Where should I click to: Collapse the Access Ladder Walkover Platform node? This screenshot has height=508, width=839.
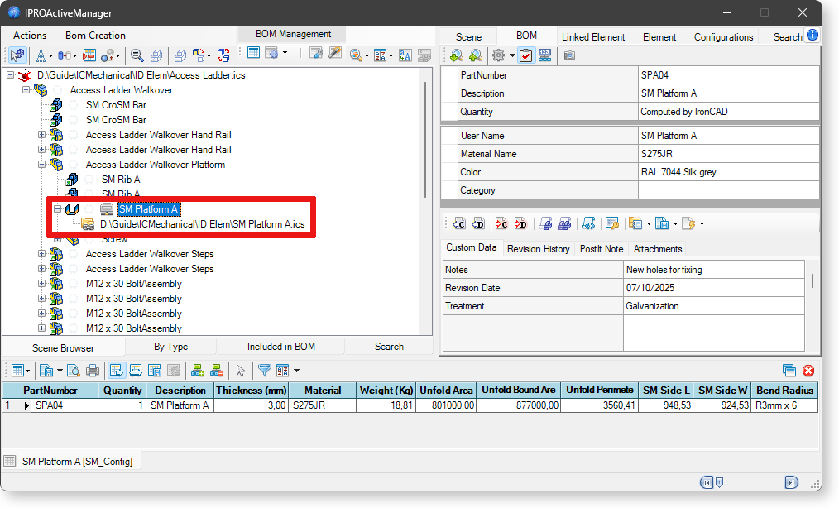click(42, 165)
